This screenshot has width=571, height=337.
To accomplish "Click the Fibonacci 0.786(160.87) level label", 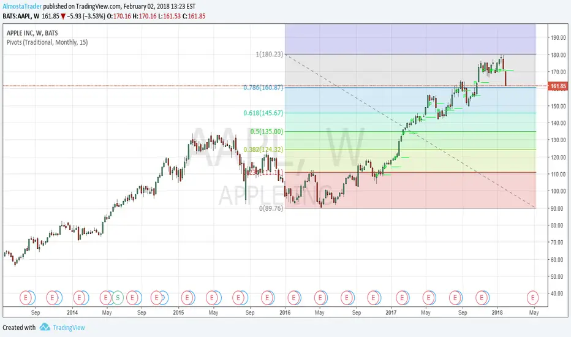I will coord(263,88).
